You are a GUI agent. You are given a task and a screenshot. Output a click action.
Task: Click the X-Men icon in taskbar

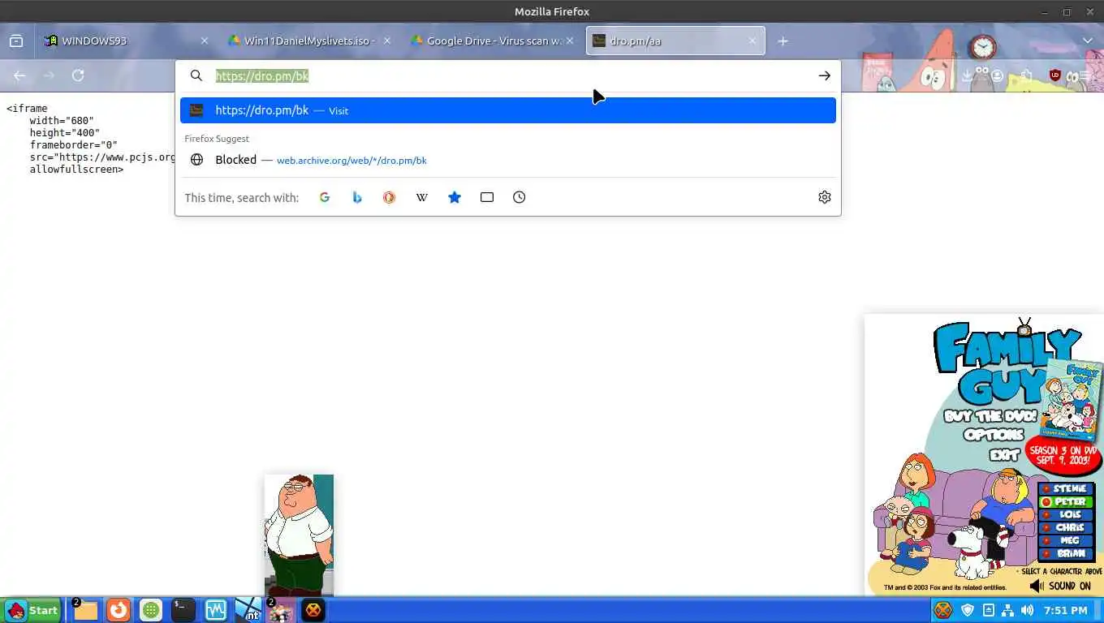(313, 610)
